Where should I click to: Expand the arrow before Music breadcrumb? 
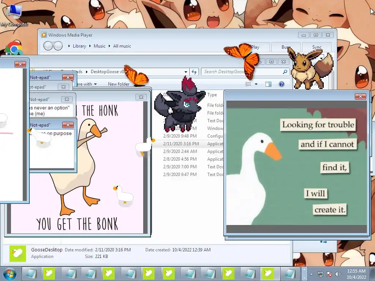coord(90,46)
